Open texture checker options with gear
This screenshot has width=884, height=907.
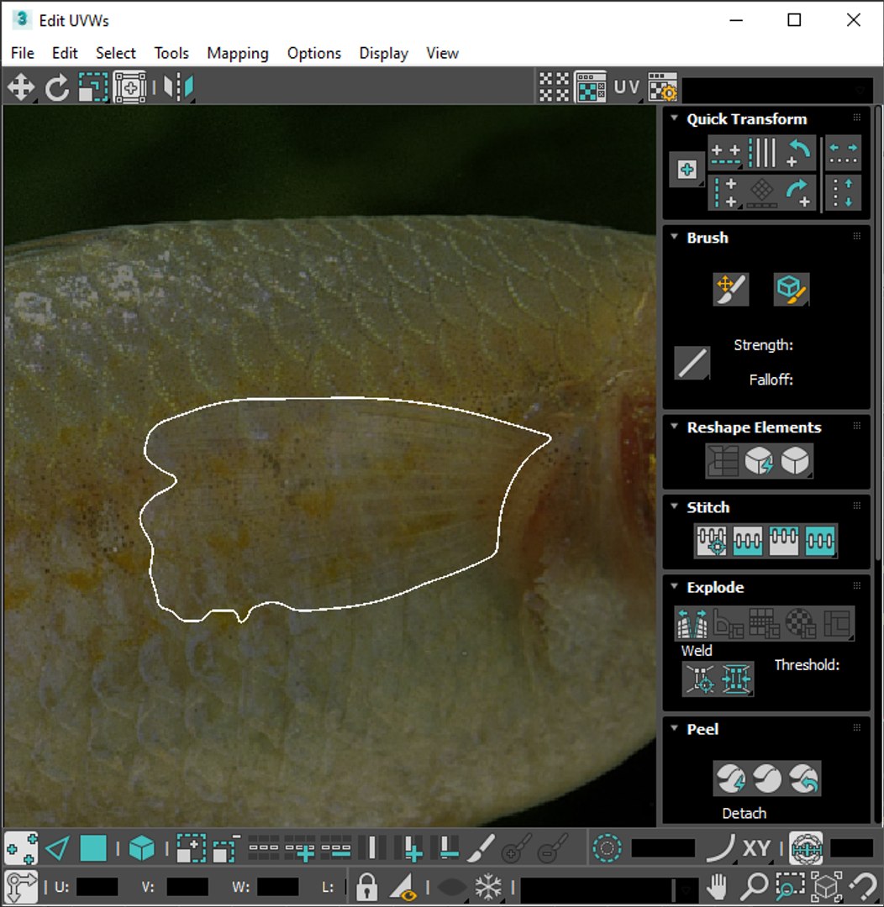[662, 87]
